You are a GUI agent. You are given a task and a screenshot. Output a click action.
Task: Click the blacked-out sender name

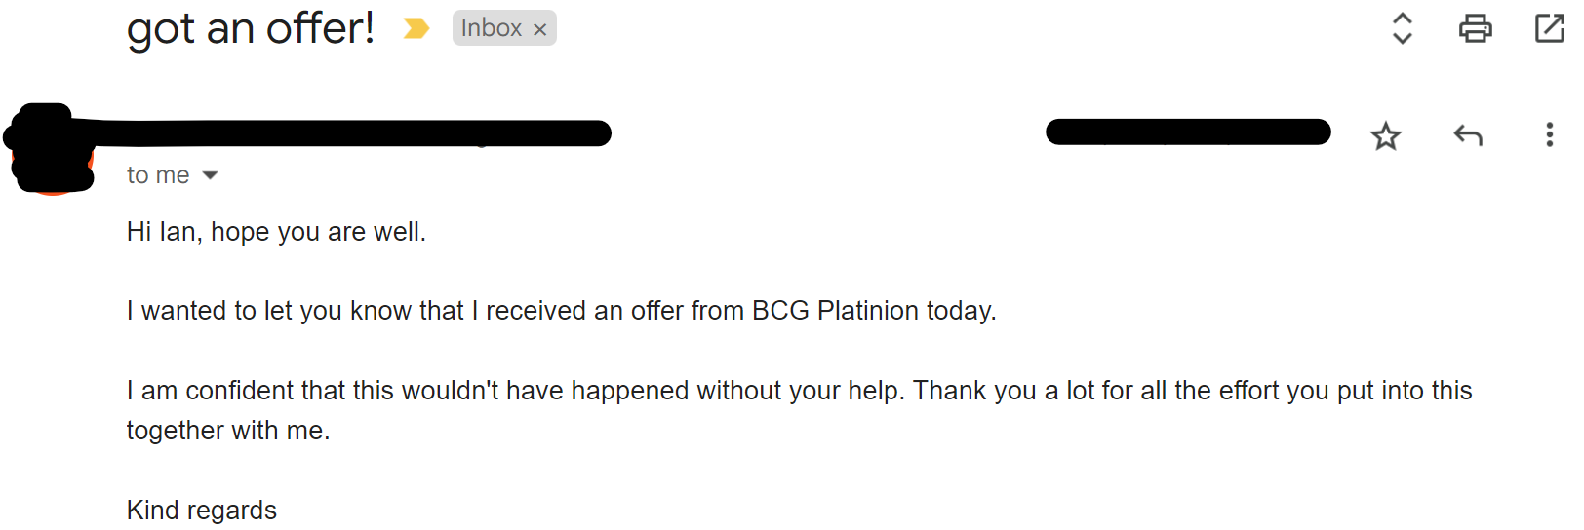pyautogui.click(x=351, y=132)
